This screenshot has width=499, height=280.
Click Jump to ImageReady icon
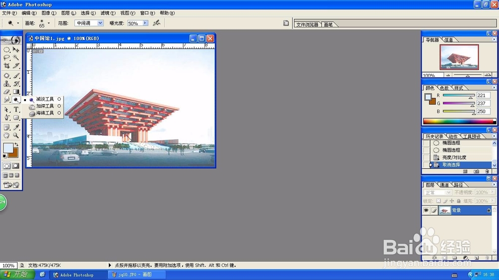pyautogui.click(x=11, y=185)
